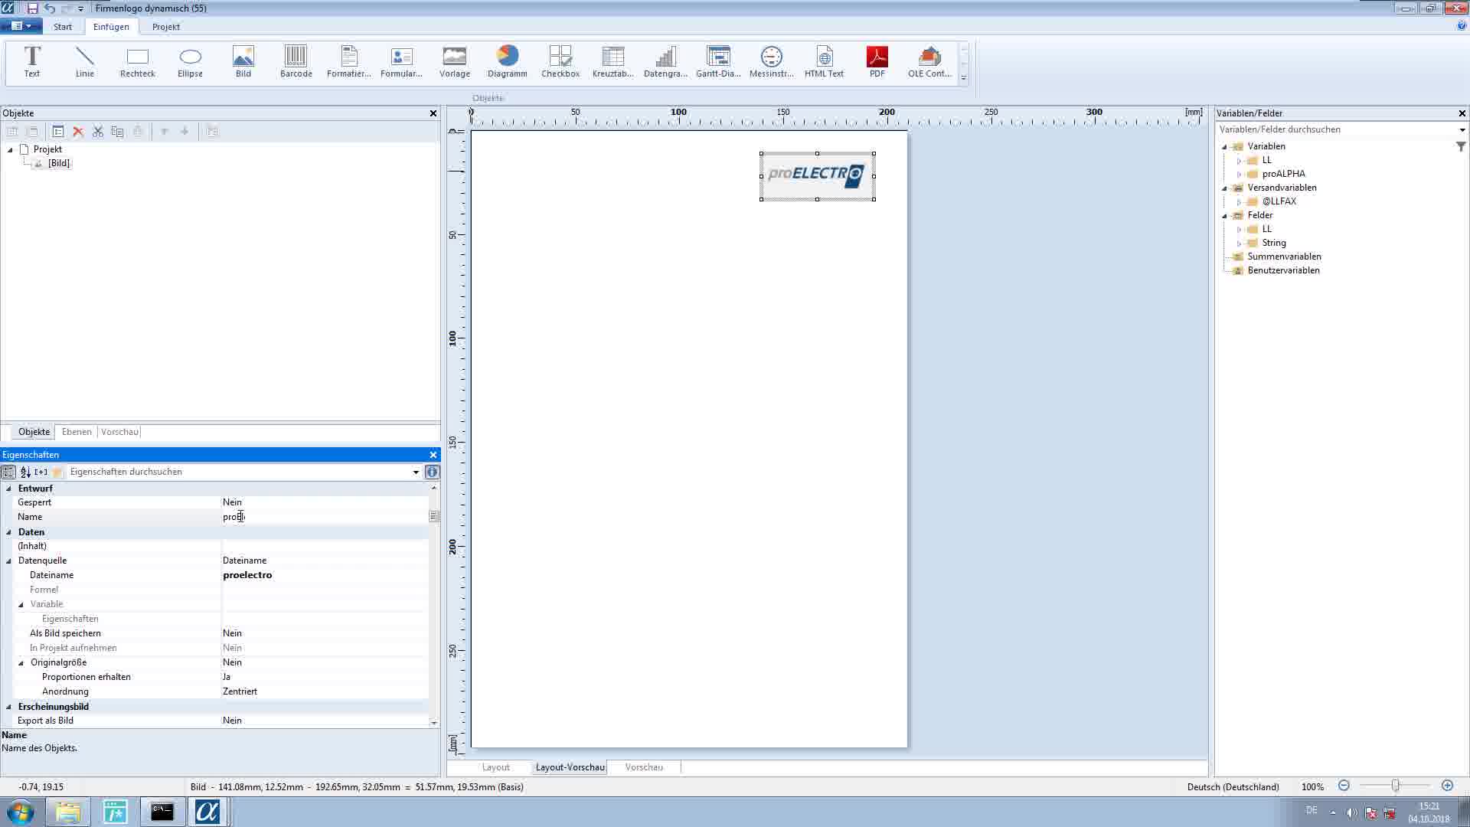The height and width of the screenshot is (827, 1470).
Task: Insert a Checkbox object
Action: 560,62
